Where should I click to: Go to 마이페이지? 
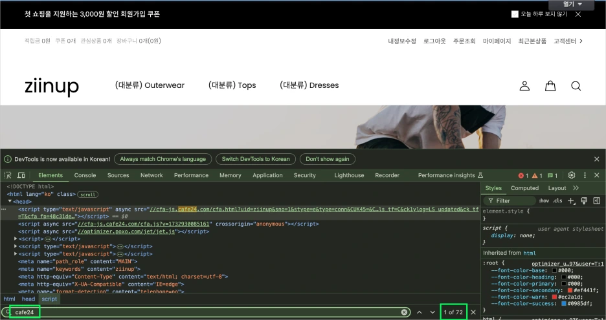click(x=497, y=41)
